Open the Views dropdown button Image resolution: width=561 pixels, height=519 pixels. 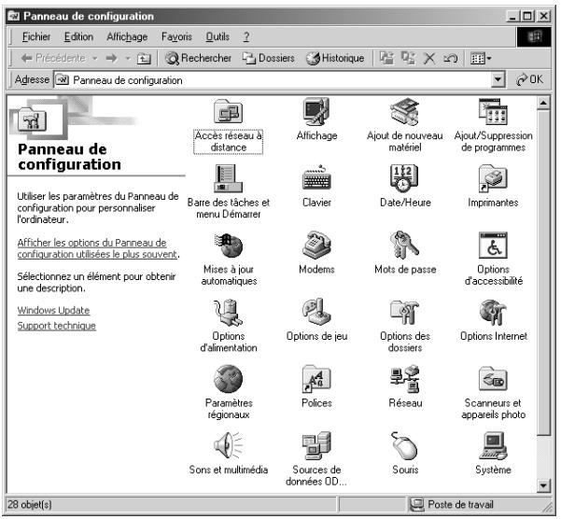coord(481,58)
